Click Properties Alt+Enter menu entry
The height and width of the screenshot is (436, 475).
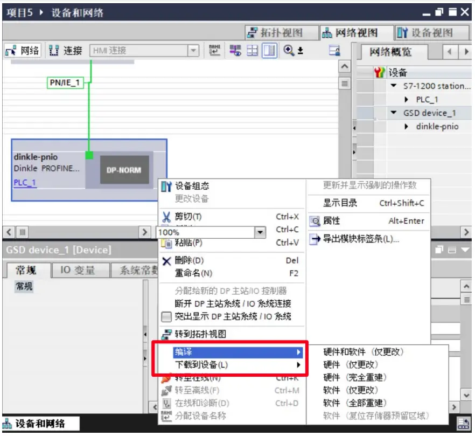tap(369, 221)
